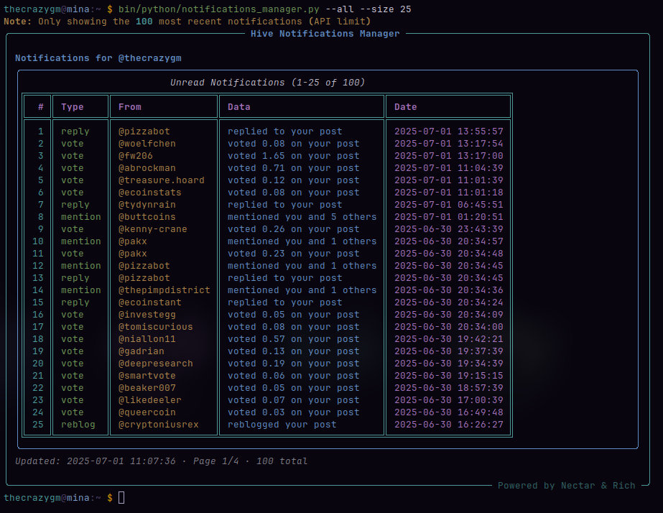Click @smartvote sender name
This screenshot has height=513, width=663.
[147, 376]
